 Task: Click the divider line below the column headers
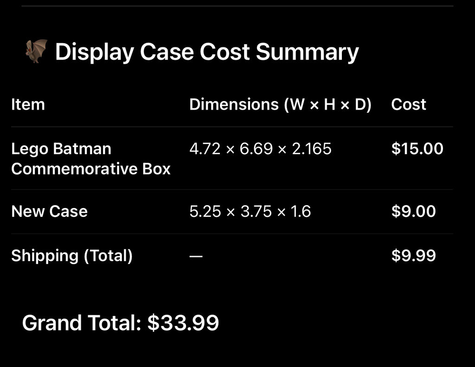click(x=232, y=127)
